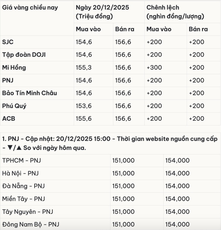Select the Tây Nguyên - PNJ row label

pyautogui.click(x=28, y=211)
